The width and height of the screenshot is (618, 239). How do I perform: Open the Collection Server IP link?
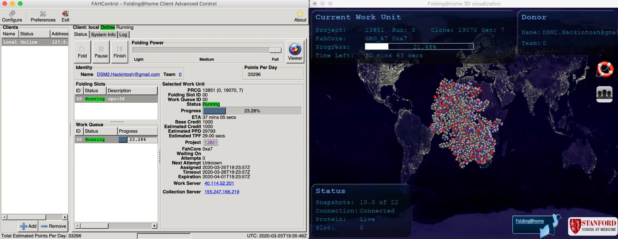point(222,192)
